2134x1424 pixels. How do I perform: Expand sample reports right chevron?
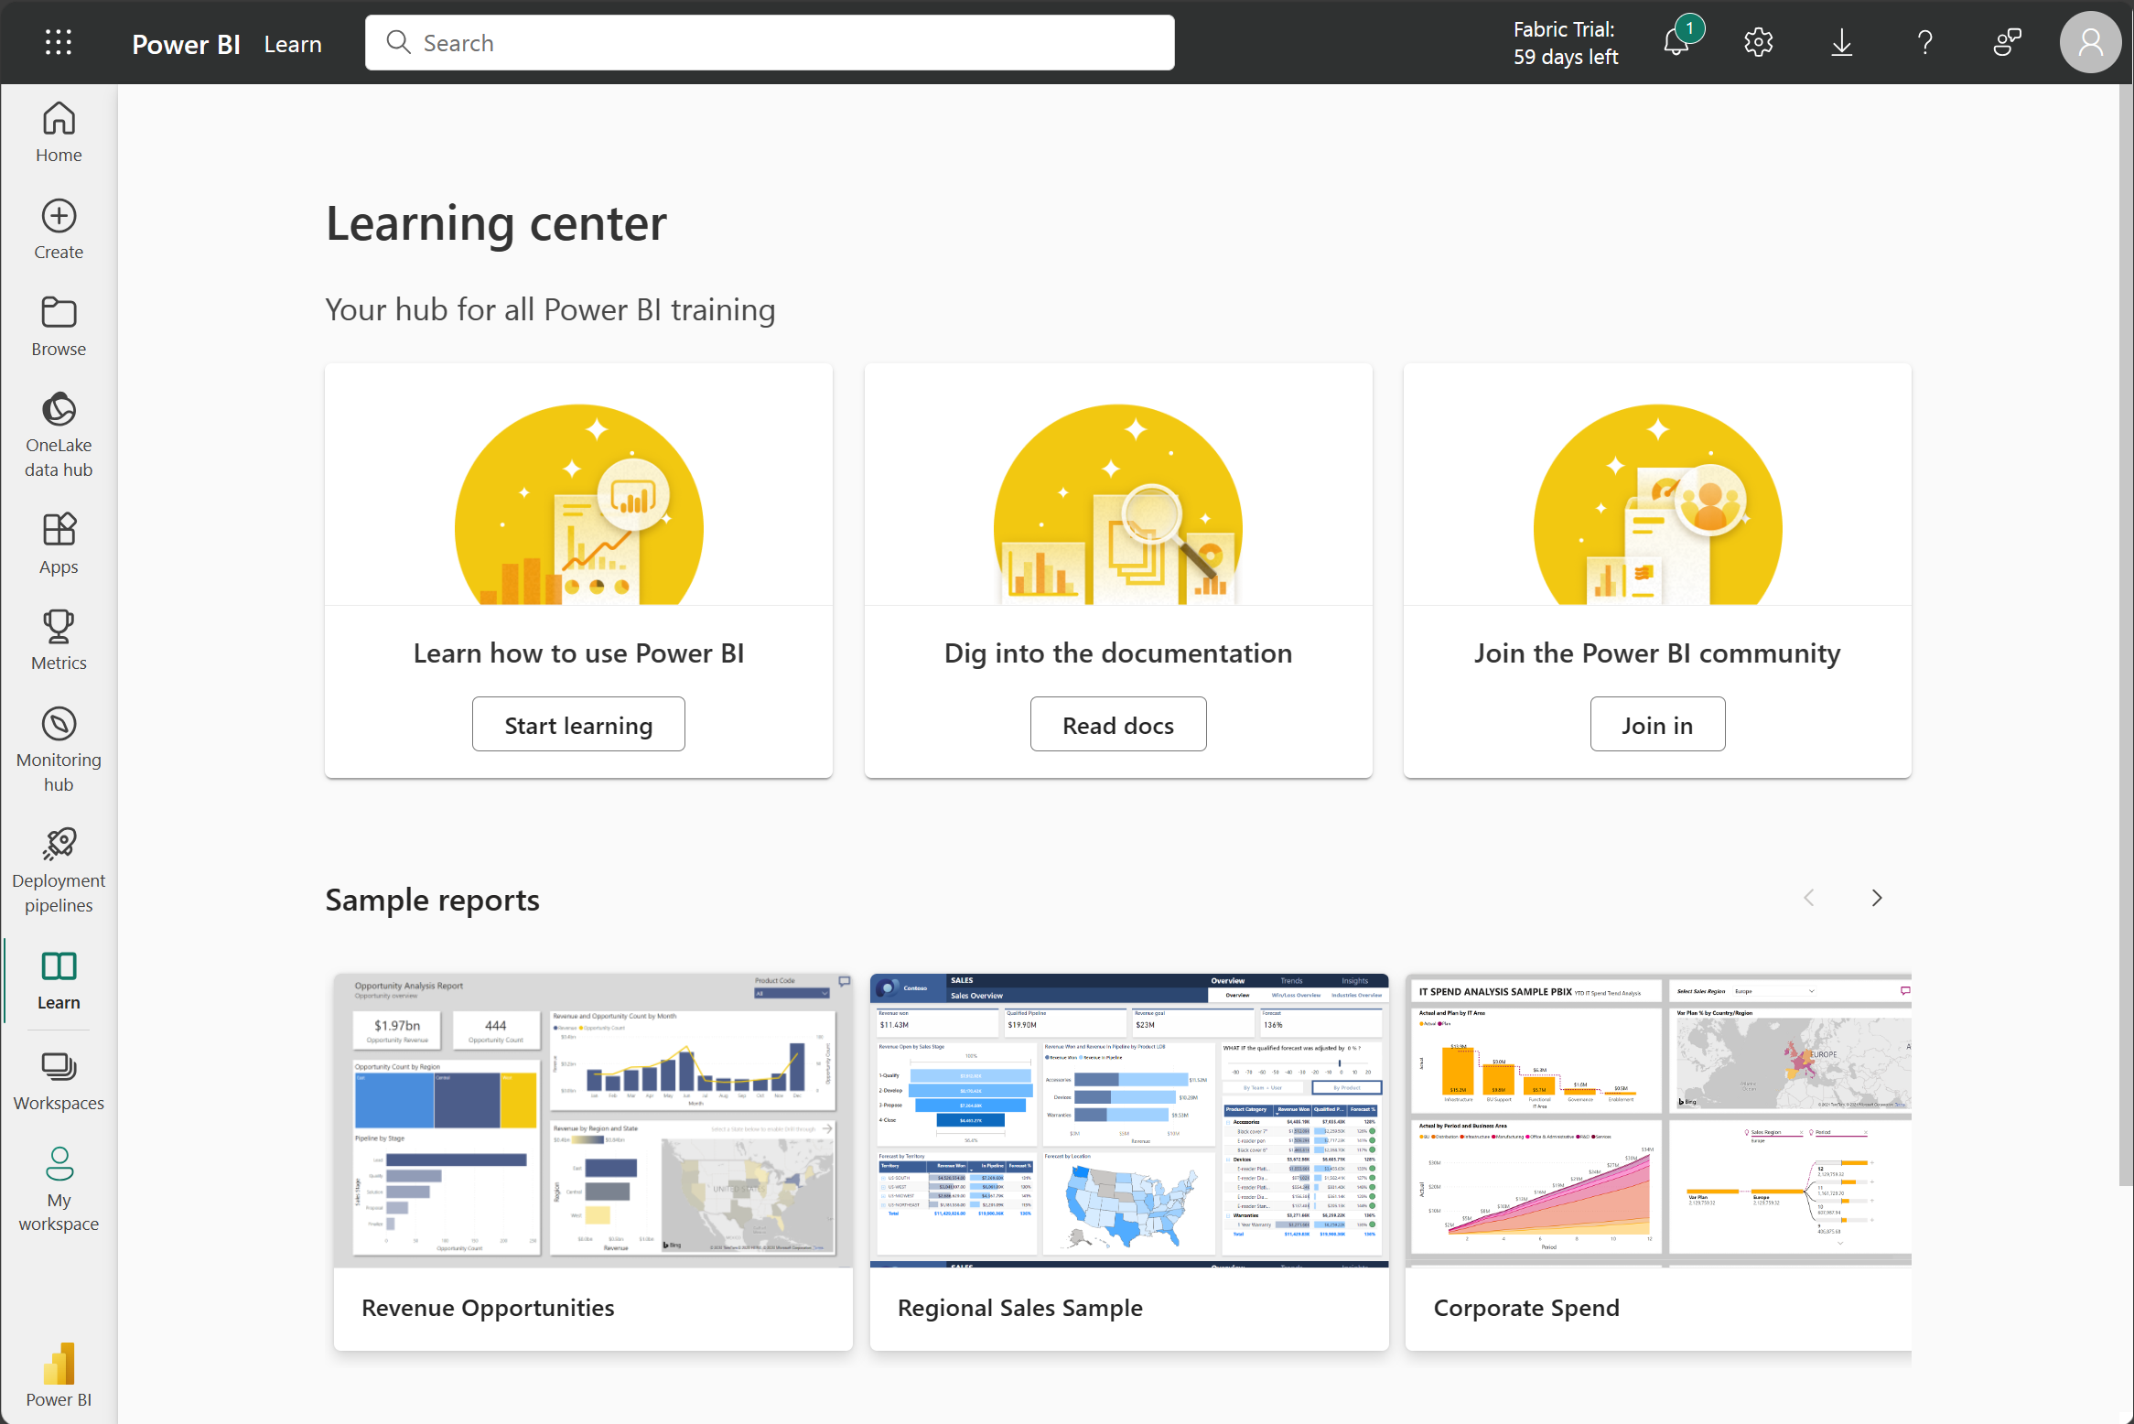(x=1877, y=898)
